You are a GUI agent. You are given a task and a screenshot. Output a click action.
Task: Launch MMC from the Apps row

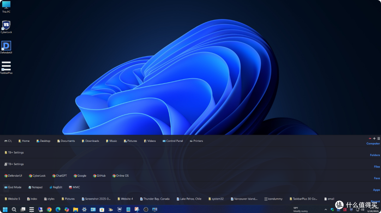(x=74, y=187)
